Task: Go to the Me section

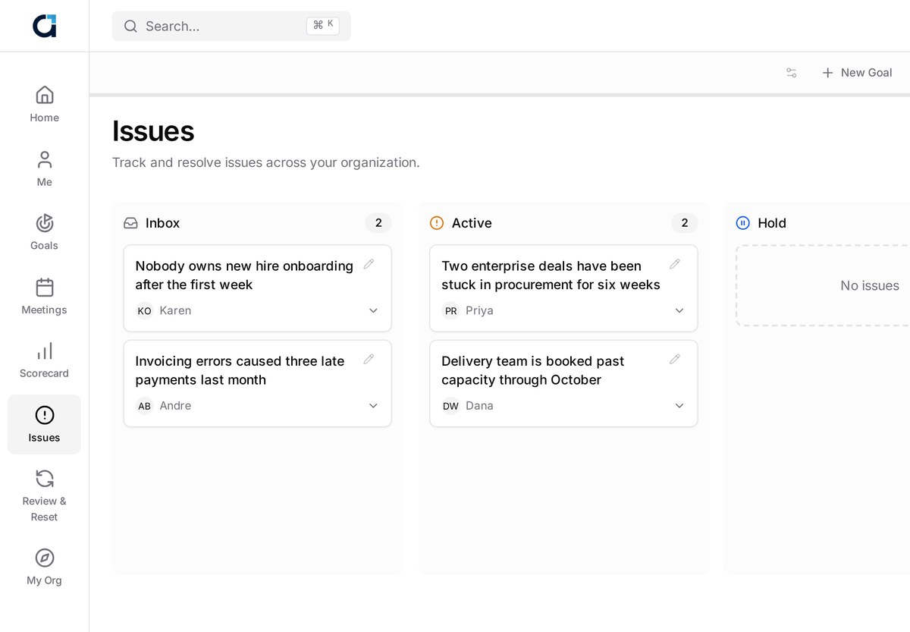Action: coord(44,168)
